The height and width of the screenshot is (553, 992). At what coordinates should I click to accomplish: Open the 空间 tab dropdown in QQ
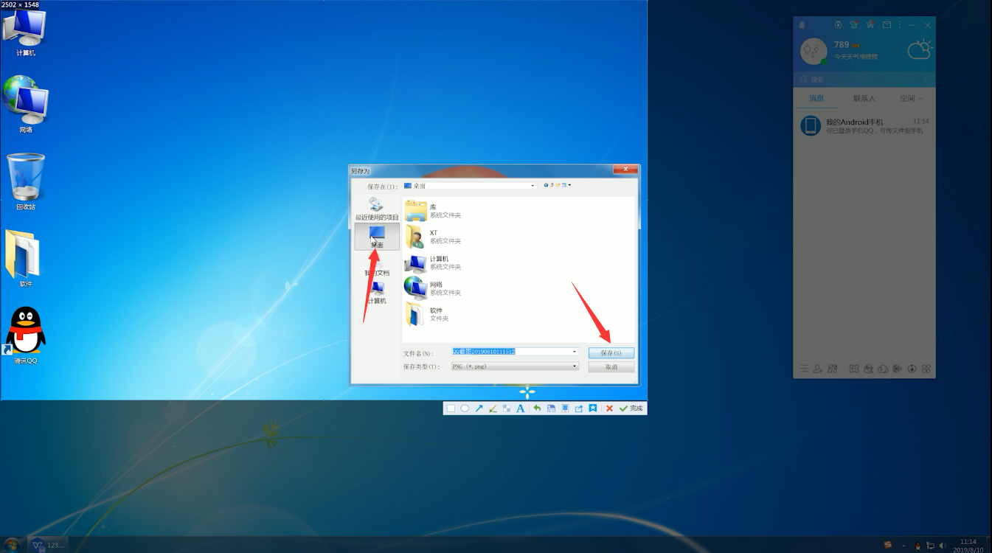point(911,99)
